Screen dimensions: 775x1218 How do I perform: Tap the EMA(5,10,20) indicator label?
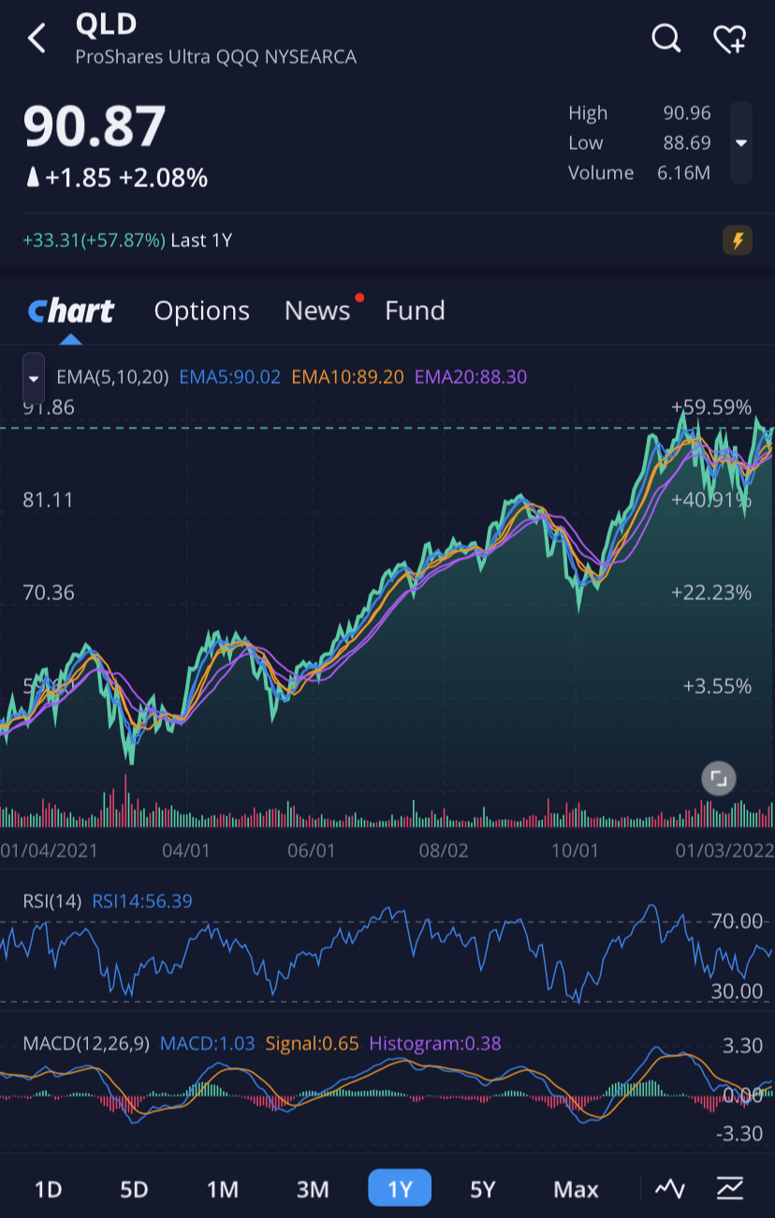click(x=112, y=377)
